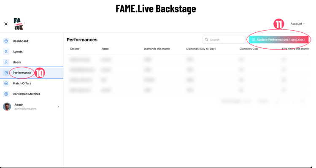This screenshot has height=168, width=316.
Task: Click the Agents person icon
Action: click(6, 52)
